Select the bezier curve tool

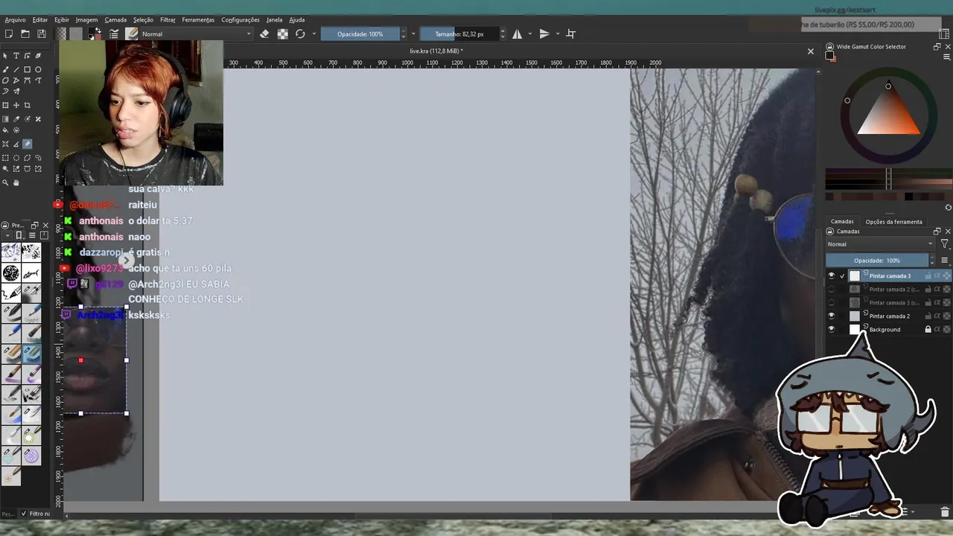(27, 80)
